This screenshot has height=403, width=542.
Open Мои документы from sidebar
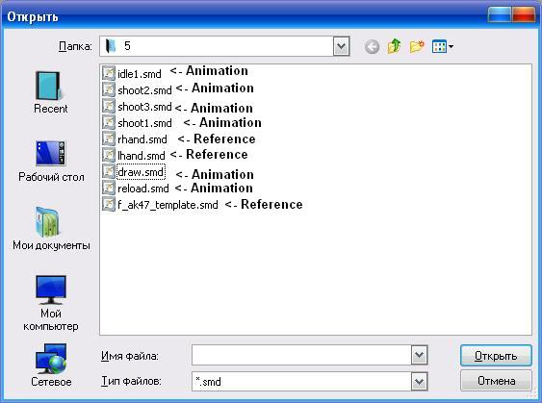(x=51, y=229)
